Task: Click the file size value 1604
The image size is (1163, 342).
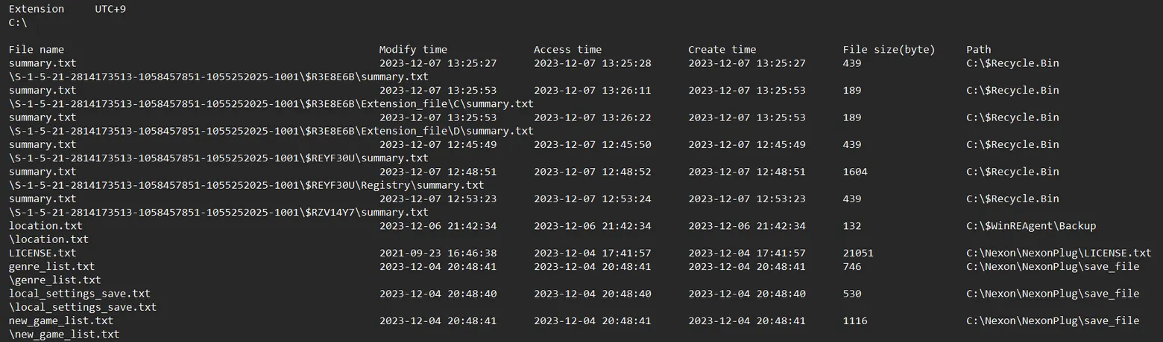Action: tap(855, 171)
